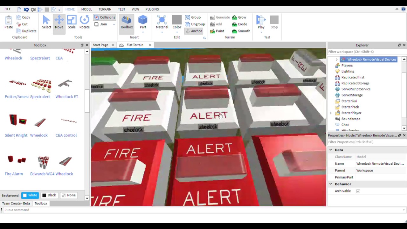This screenshot has height=229, width=407.
Task: Group the selected objects
Action: tap(193, 17)
